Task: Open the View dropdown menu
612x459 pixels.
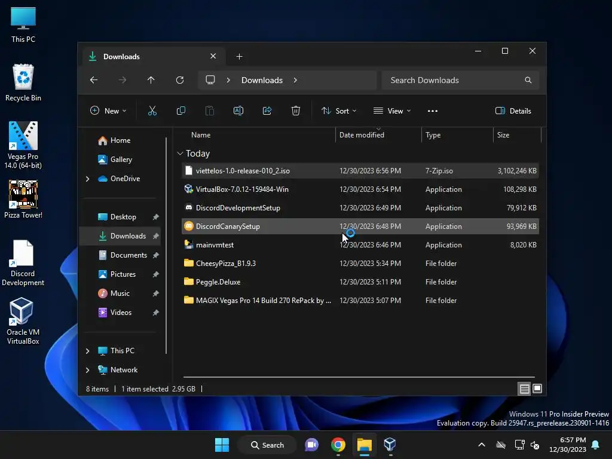Action: tap(392, 111)
